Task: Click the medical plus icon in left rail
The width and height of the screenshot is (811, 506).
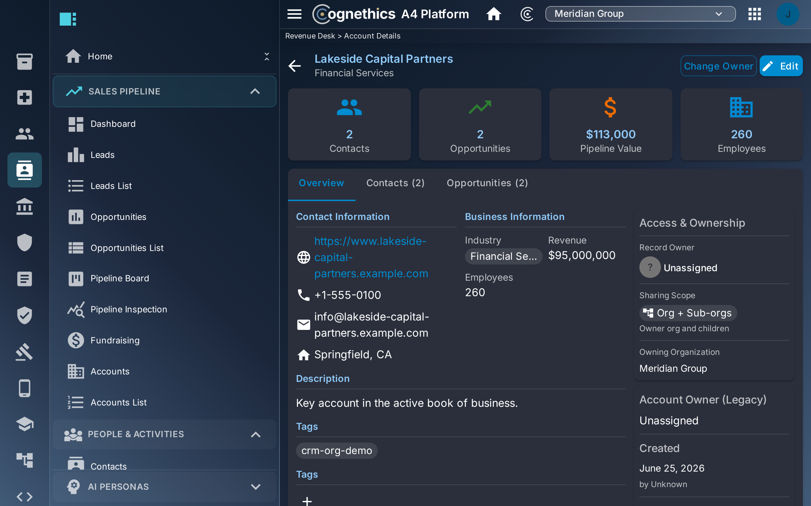Action: coord(24,97)
